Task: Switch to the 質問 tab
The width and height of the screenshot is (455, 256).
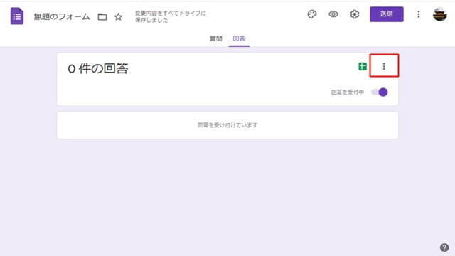Action: [x=216, y=38]
